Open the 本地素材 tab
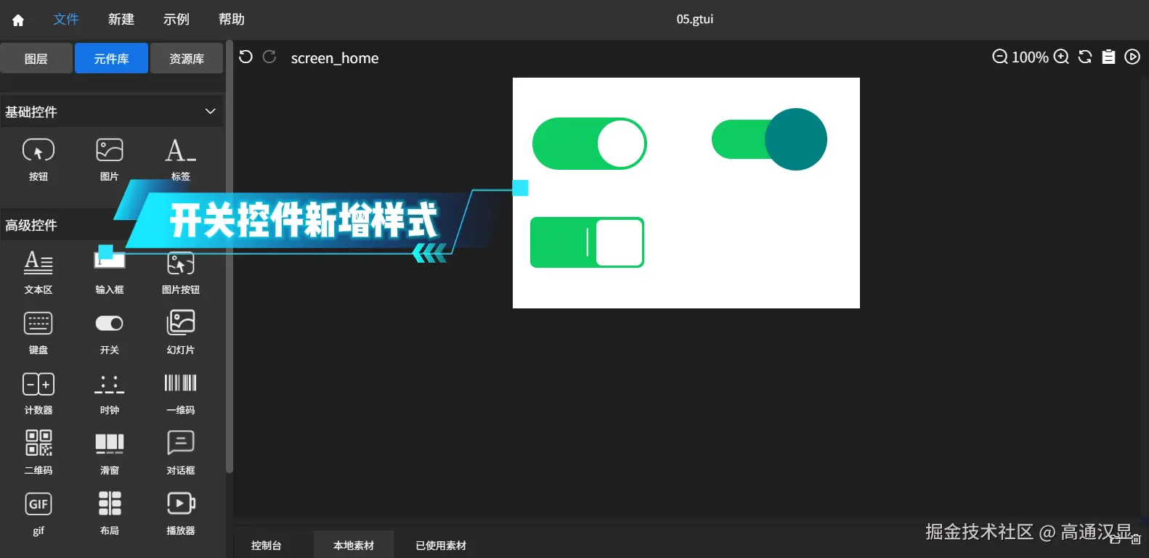The height and width of the screenshot is (558, 1149). coord(354,546)
